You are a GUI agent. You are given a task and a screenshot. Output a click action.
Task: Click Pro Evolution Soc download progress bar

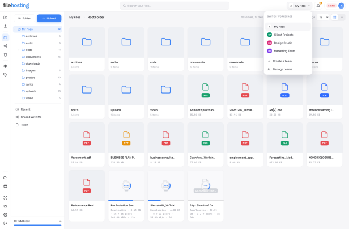point(126,200)
